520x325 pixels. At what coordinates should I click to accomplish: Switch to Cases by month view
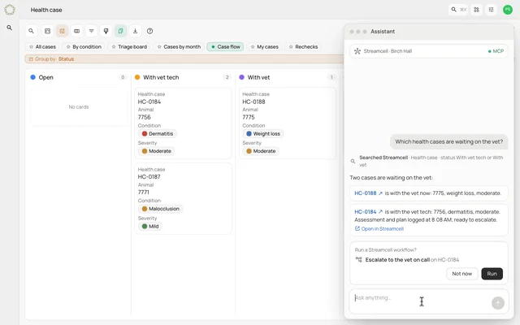click(179, 47)
